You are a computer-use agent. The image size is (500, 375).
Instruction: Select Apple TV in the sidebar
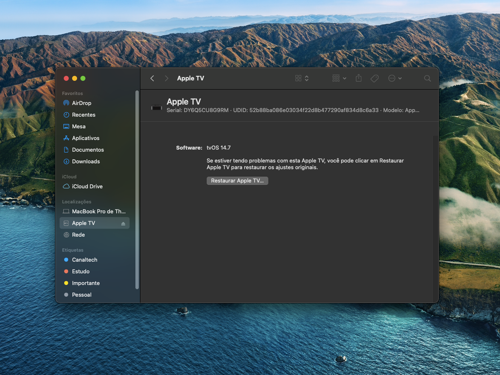coord(94,223)
